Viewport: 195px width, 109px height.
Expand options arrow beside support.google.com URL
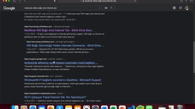click(64, 59)
